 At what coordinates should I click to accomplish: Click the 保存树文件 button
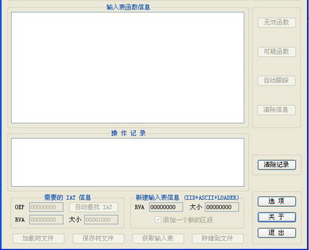98,238
